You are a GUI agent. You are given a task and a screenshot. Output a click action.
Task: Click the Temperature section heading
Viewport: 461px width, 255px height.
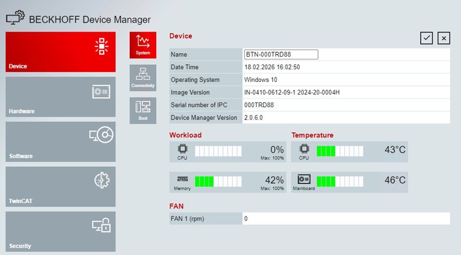click(x=313, y=135)
